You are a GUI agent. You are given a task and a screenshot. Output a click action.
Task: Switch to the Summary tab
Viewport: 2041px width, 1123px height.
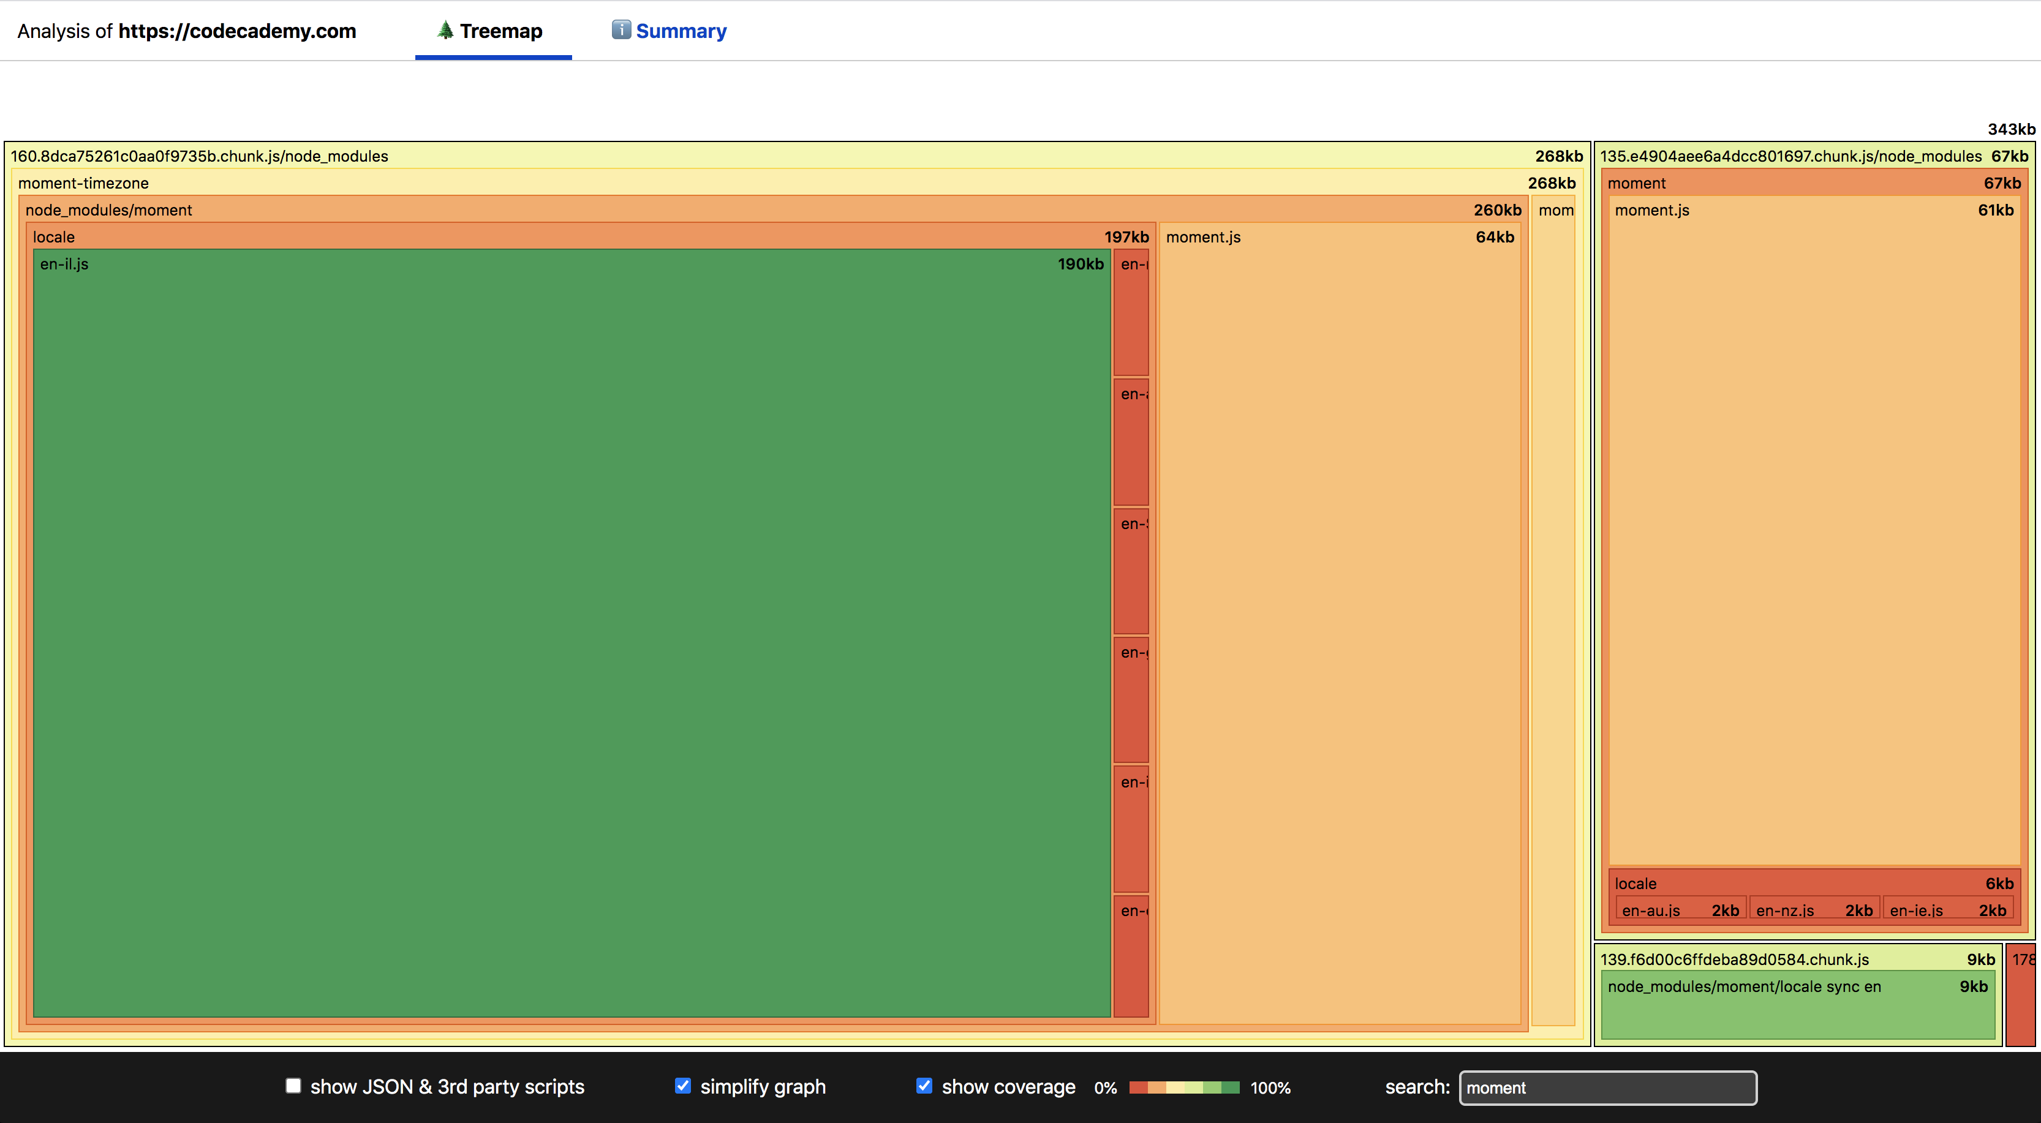(x=681, y=32)
